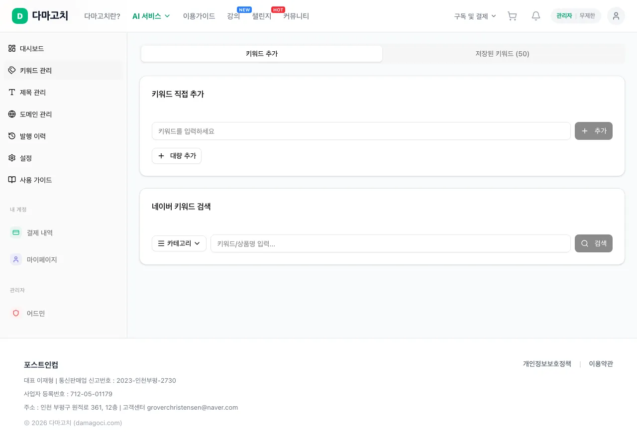637x448 pixels.
Task: Click the dashboard grid icon in sidebar
Action: (x=12, y=48)
